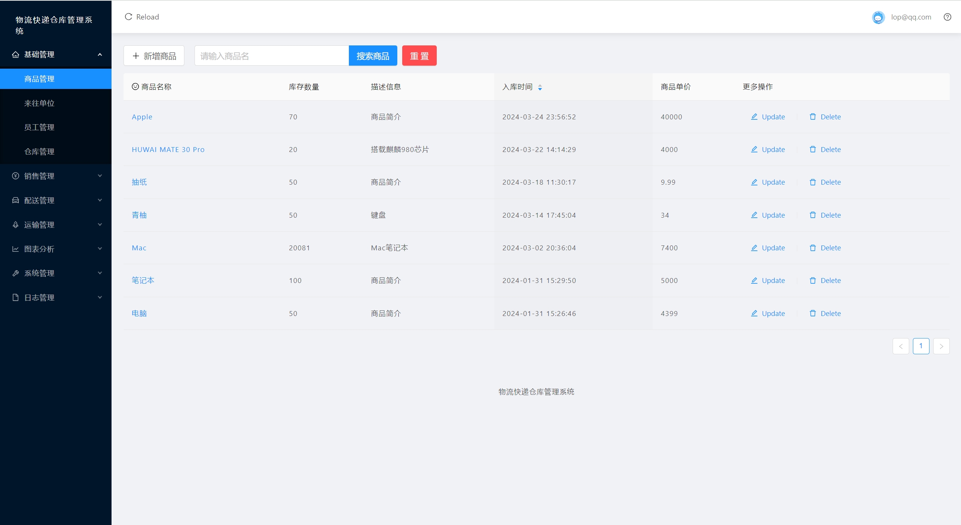Click the pencil Update icon for Apple
The width and height of the screenshot is (961, 525).
click(x=754, y=117)
